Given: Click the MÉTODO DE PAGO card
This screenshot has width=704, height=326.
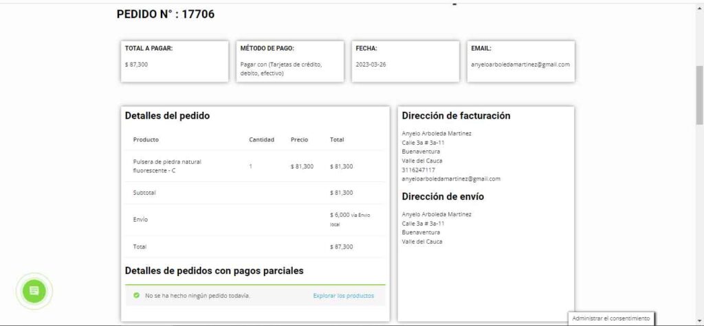Looking at the screenshot, I should pyautogui.click(x=291, y=61).
